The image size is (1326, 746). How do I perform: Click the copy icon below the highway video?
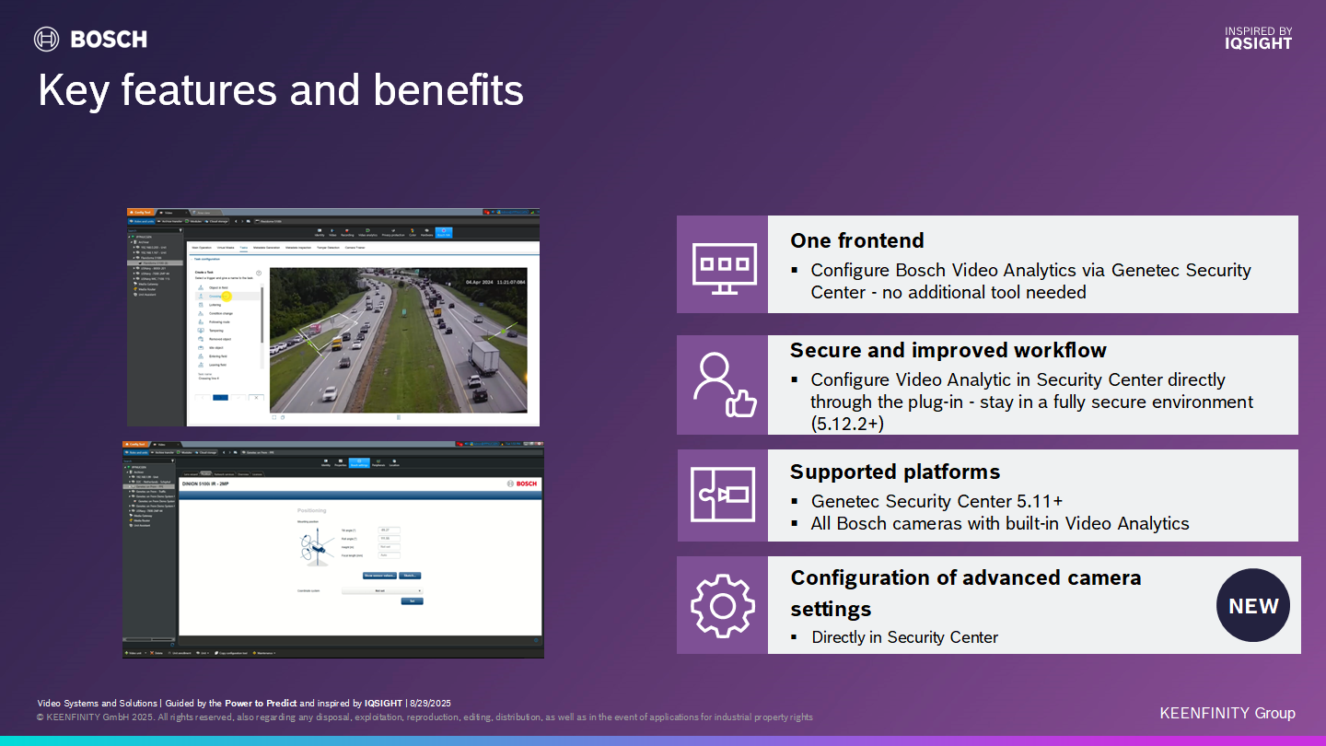click(x=281, y=417)
